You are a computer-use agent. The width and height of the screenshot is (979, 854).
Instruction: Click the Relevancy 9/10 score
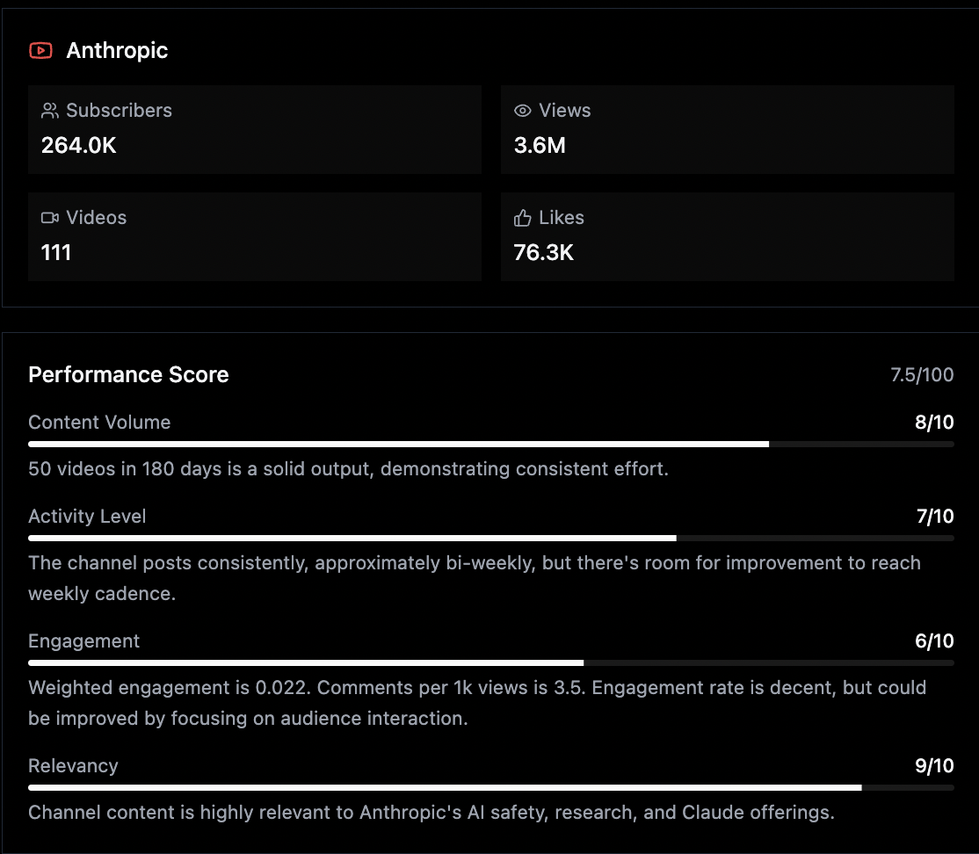[934, 766]
